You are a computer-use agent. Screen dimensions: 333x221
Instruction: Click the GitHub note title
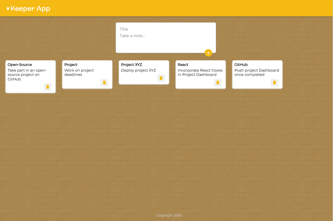[x=241, y=65]
